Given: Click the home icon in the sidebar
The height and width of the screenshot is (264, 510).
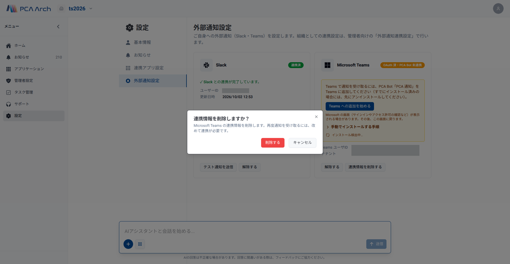Looking at the screenshot, I should [8, 46].
